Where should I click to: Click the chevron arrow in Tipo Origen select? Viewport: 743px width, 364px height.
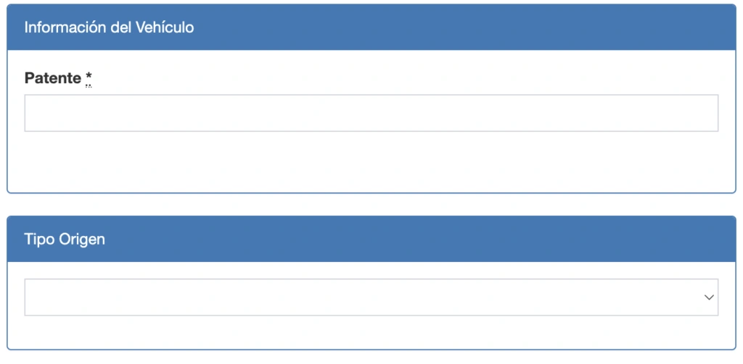[709, 297]
